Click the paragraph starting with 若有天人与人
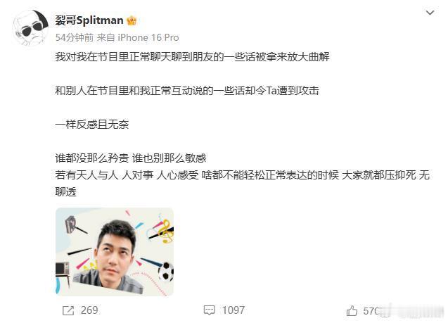Viewport: 448px width, 323px height. coord(242,183)
